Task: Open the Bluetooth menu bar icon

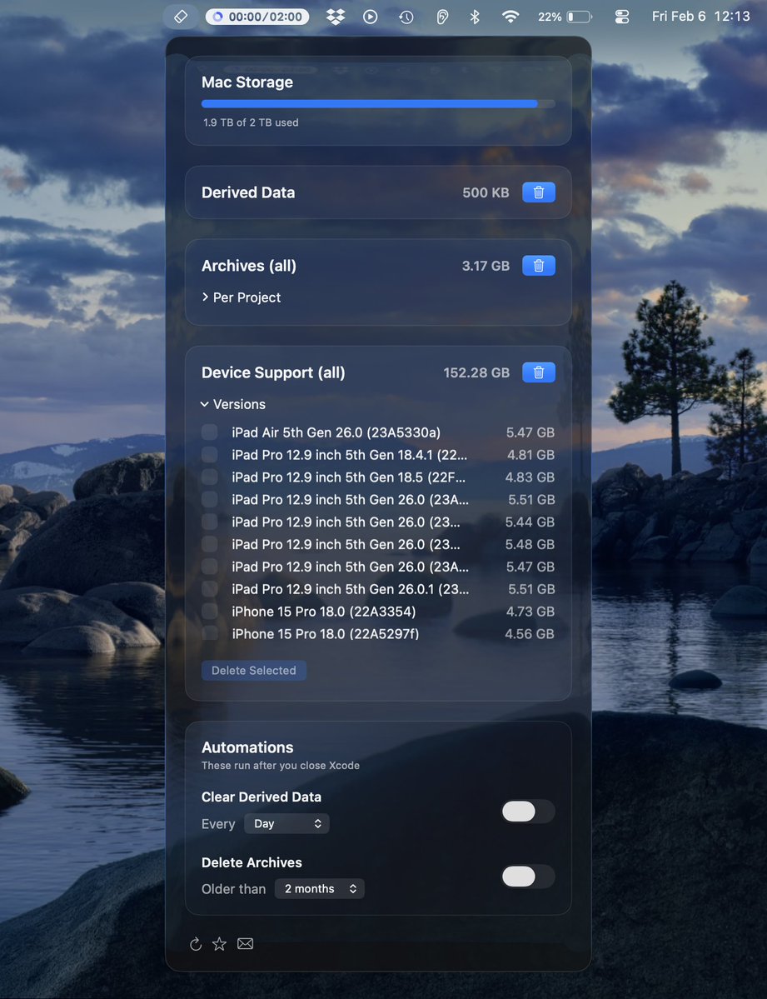Action: pyautogui.click(x=475, y=17)
